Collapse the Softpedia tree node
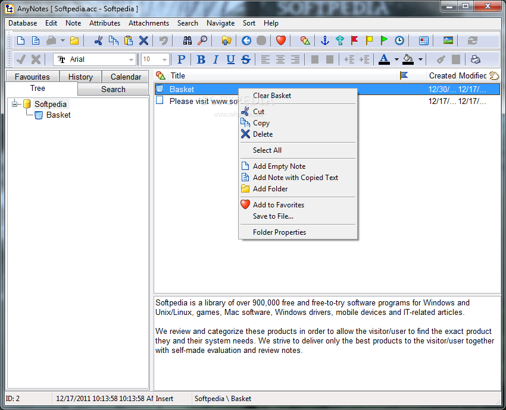This screenshot has width=506, height=410. [x=14, y=104]
